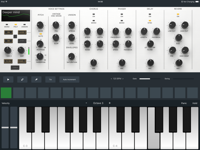This screenshot has width=200, height=150.
Task: Switch to PANEL 2
Action: click(x=22, y=61)
